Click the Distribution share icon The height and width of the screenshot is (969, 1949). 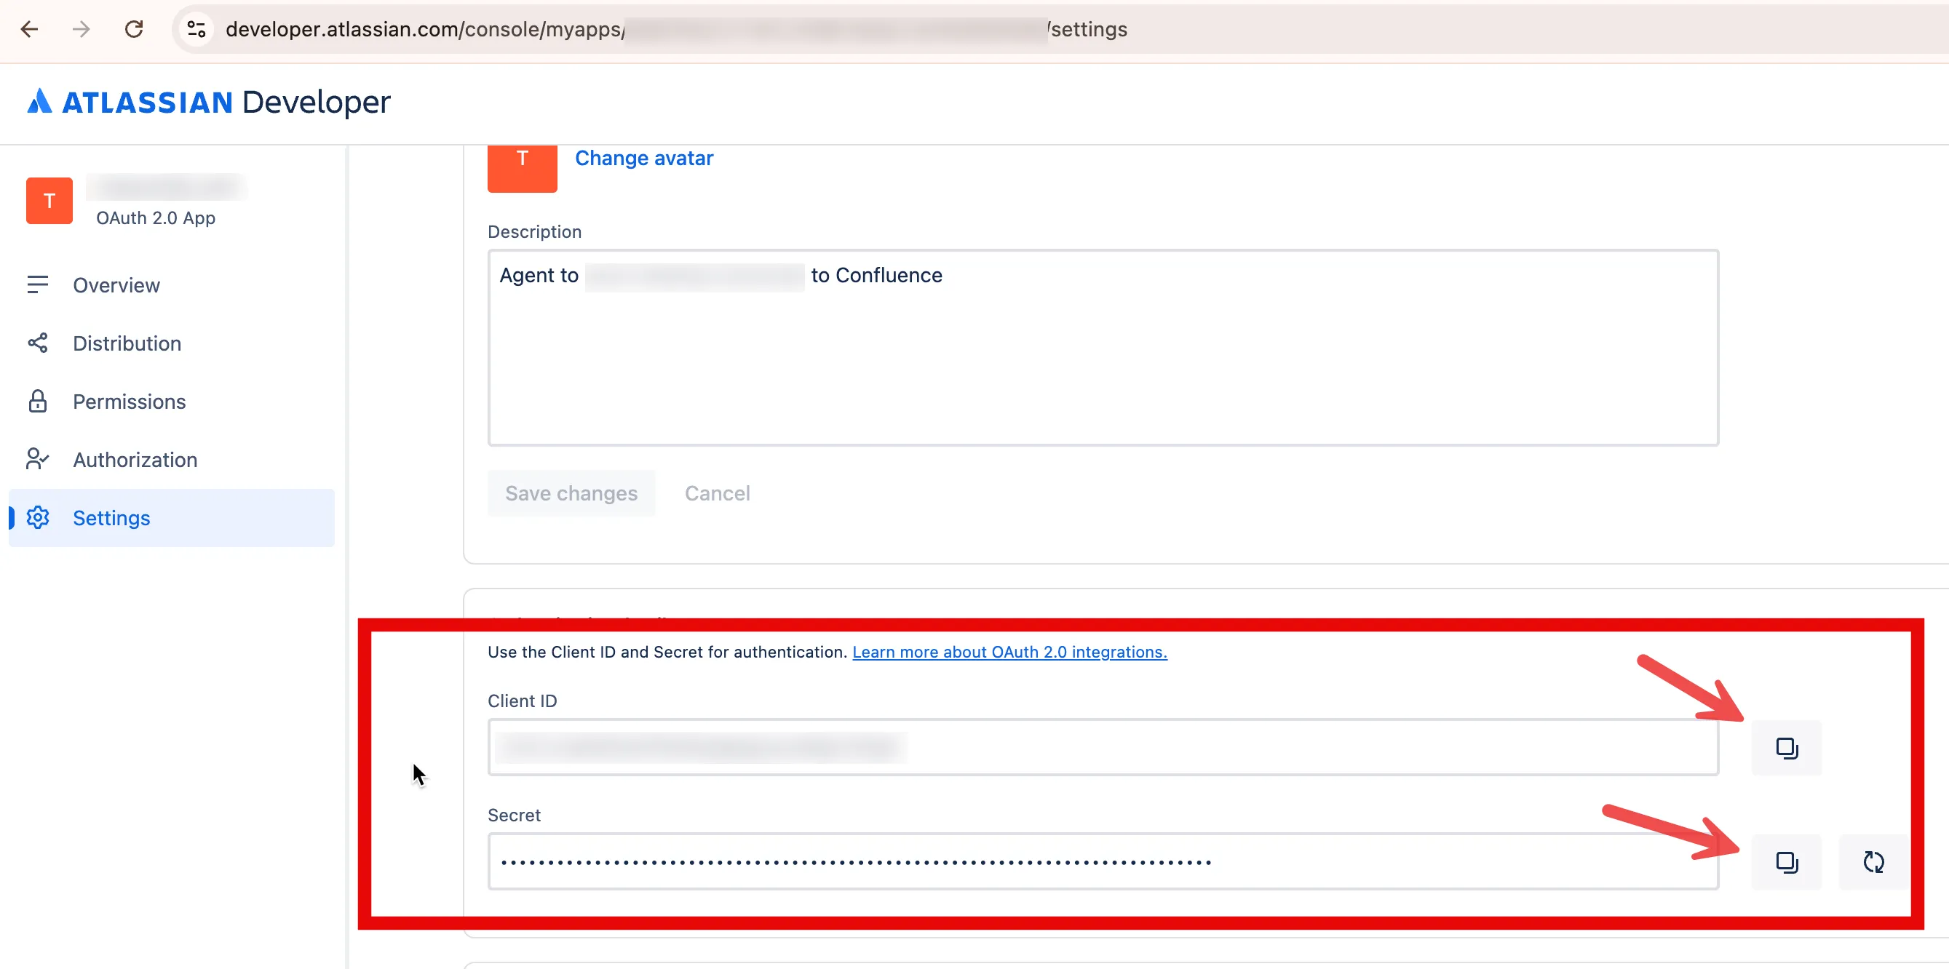(37, 343)
